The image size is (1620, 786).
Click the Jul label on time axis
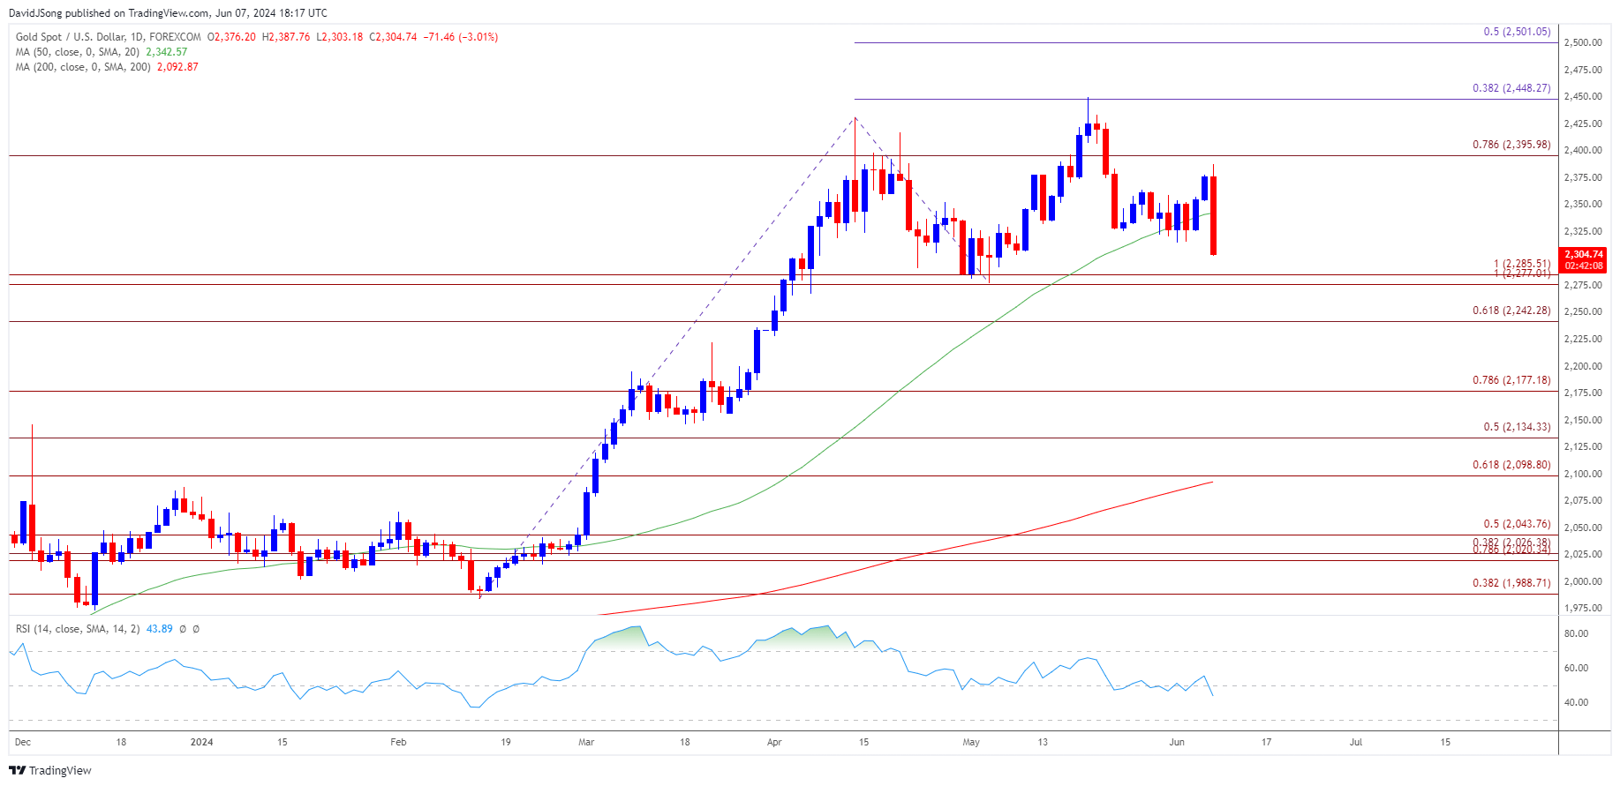tap(1356, 742)
